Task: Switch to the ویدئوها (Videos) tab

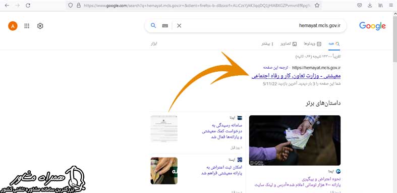Action: [312, 44]
